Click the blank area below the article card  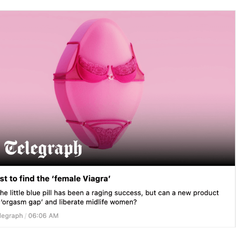tap(120, 235)
